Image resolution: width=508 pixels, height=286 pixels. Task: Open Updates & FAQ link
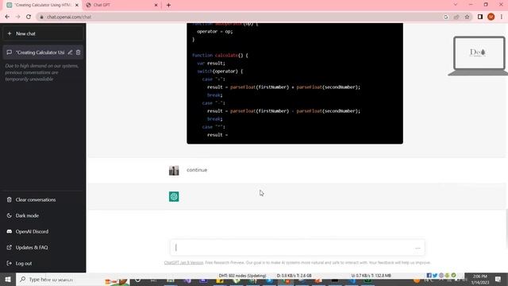tap(43, 247)
